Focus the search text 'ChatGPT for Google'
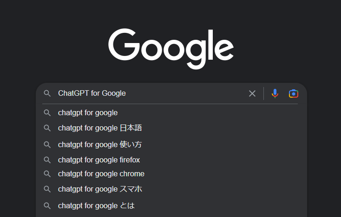 pos(92,93)
